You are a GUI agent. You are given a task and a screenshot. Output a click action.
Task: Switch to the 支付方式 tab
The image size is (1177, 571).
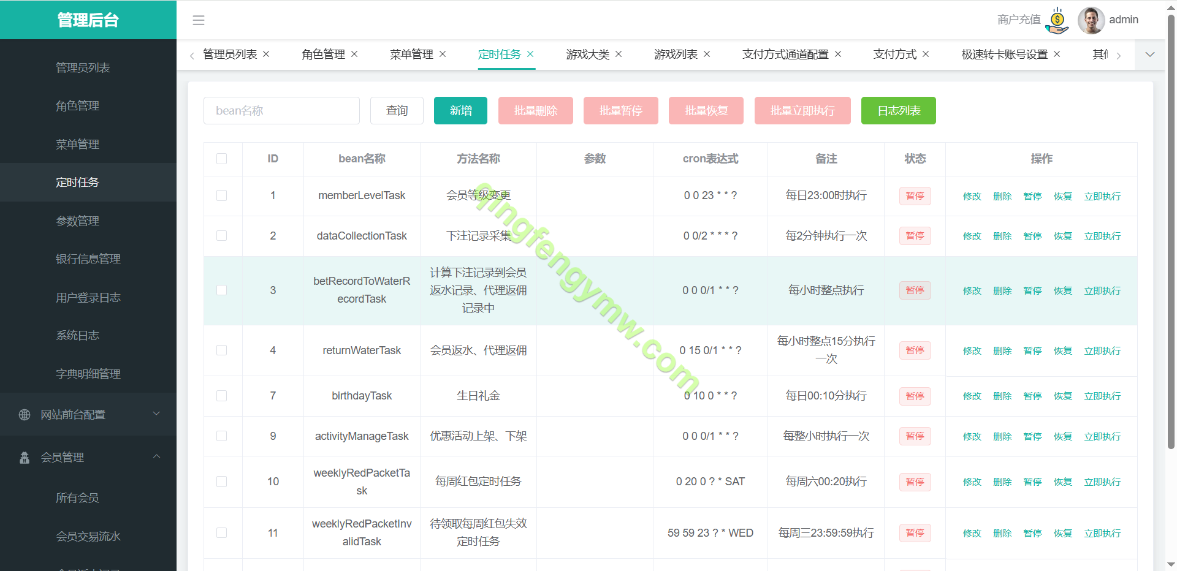pyautogui.click(x=894, y=55)
